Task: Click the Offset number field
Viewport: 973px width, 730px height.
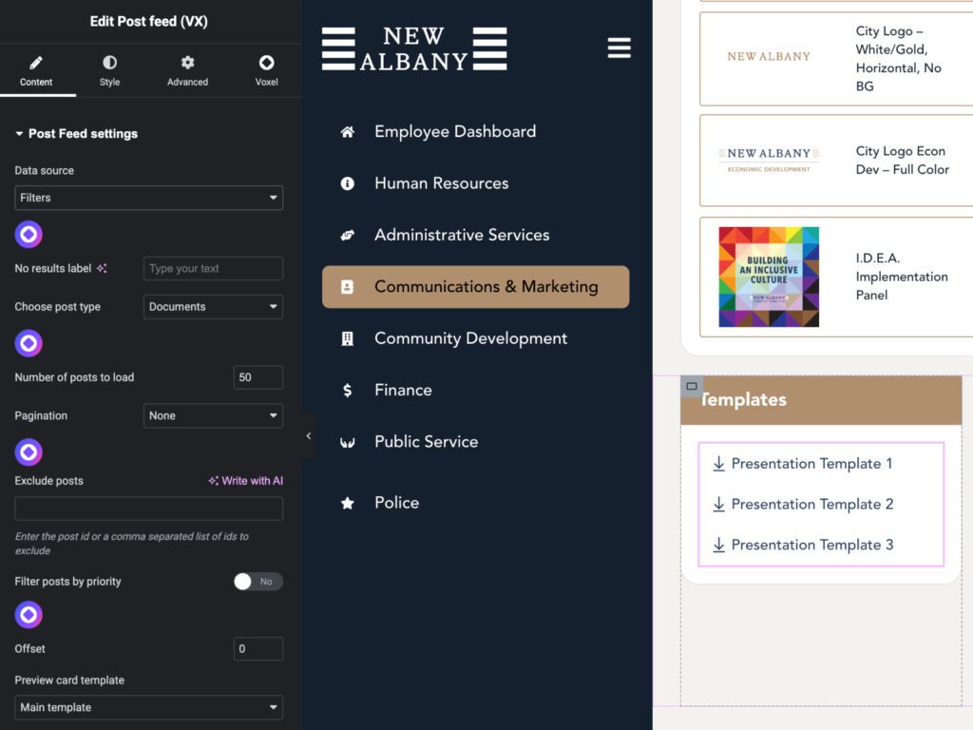Action: coord(258,648)
